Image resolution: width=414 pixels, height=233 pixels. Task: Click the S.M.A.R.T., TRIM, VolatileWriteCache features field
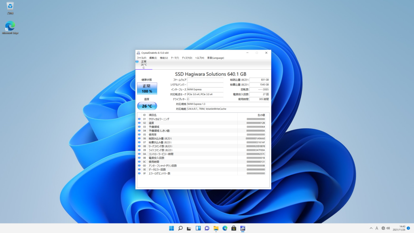[228, 109]
